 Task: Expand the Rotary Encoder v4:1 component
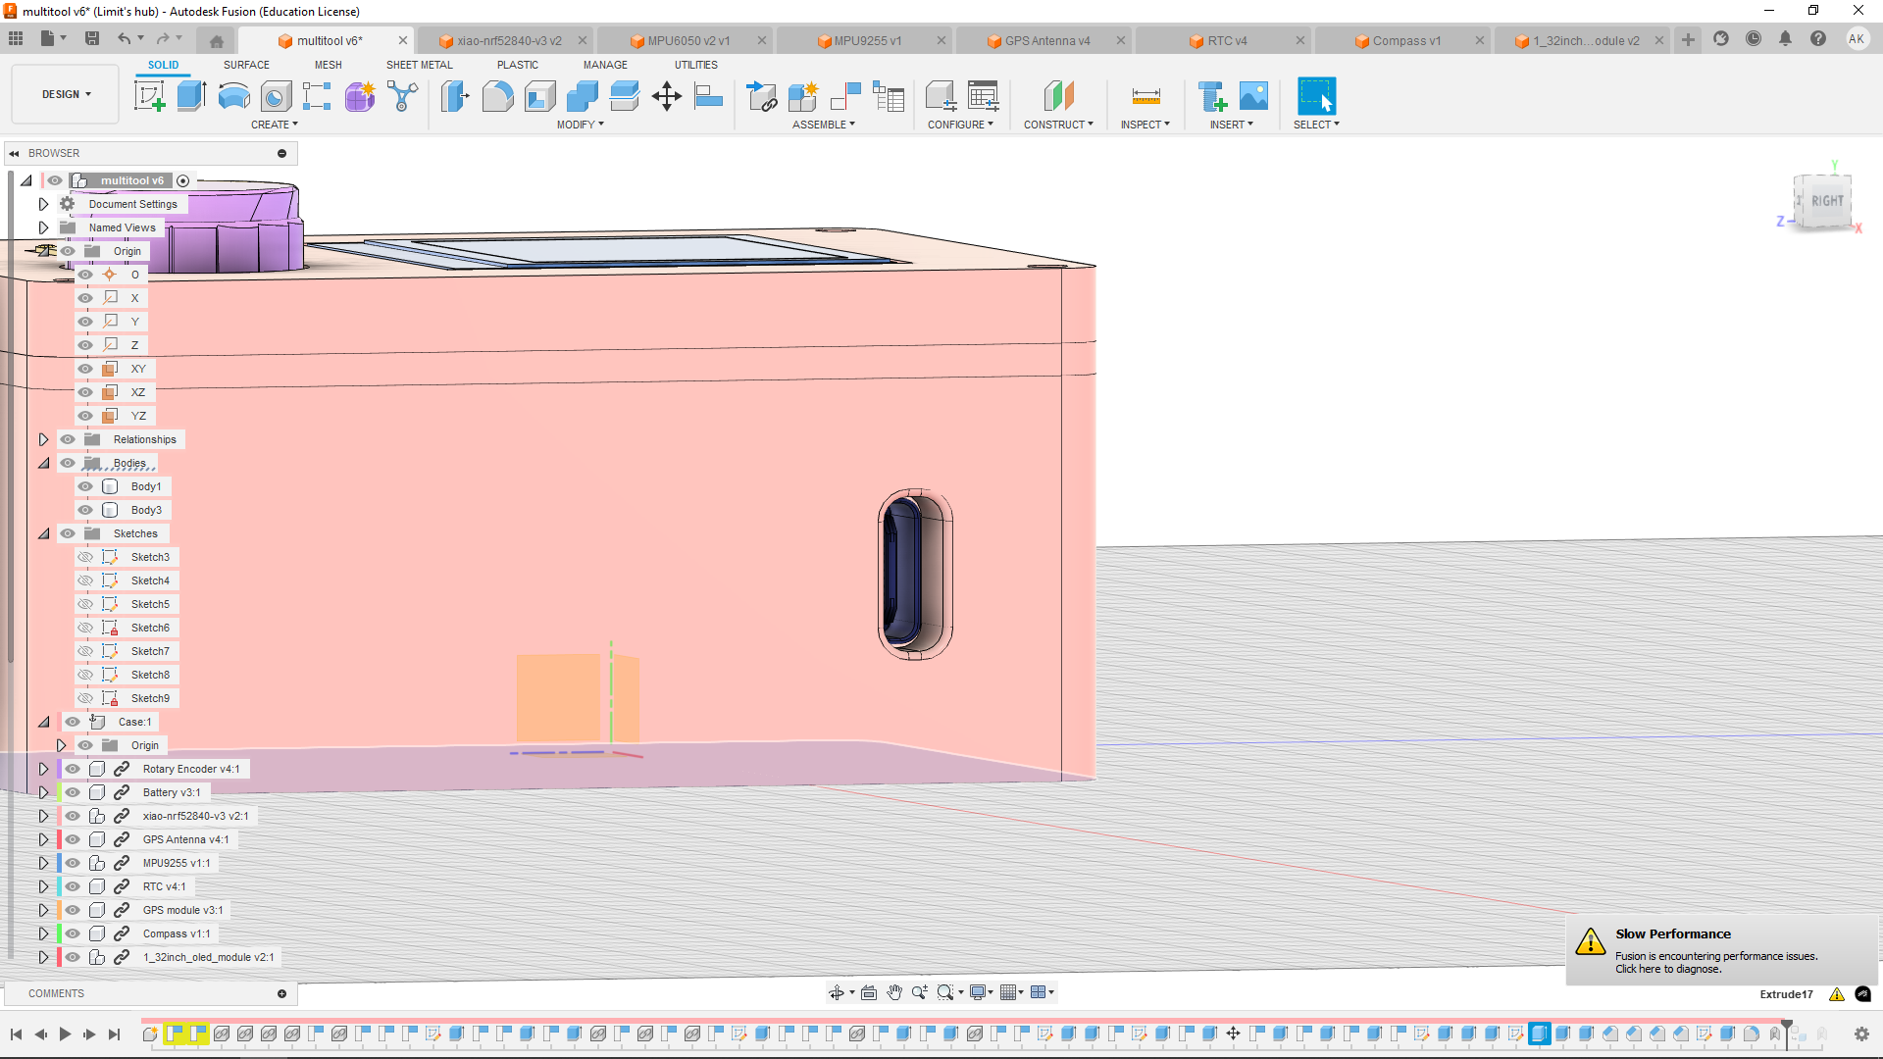[43, 769]
